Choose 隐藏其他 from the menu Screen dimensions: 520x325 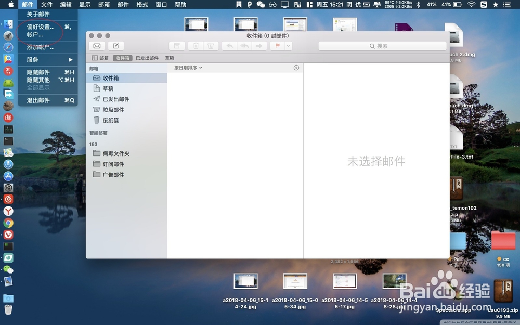[x=48, y=80]
